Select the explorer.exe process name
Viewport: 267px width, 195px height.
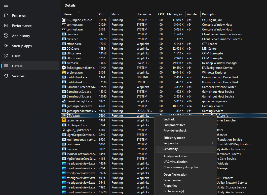74,73
